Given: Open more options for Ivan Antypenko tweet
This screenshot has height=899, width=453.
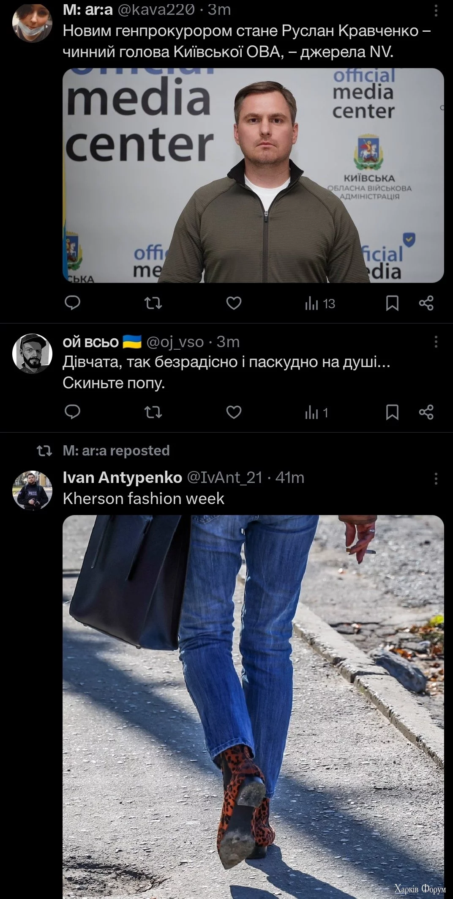Looking at the screenshot, I should (x=436, y=479).
